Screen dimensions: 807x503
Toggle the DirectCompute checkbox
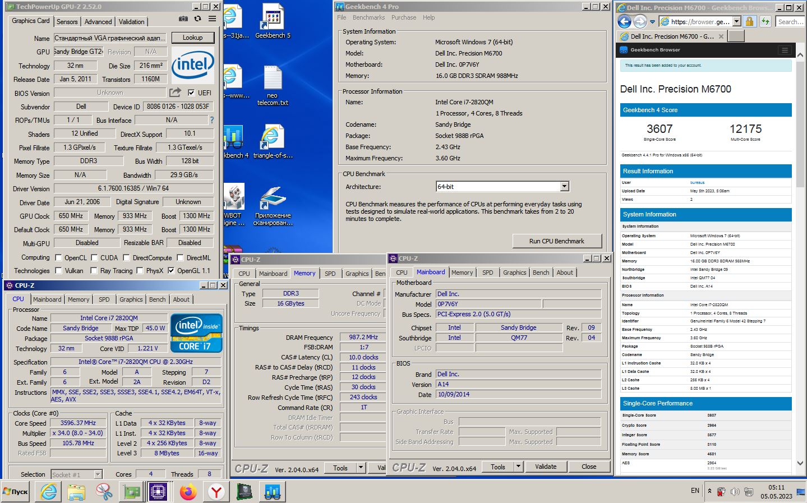tap(127, 258)
